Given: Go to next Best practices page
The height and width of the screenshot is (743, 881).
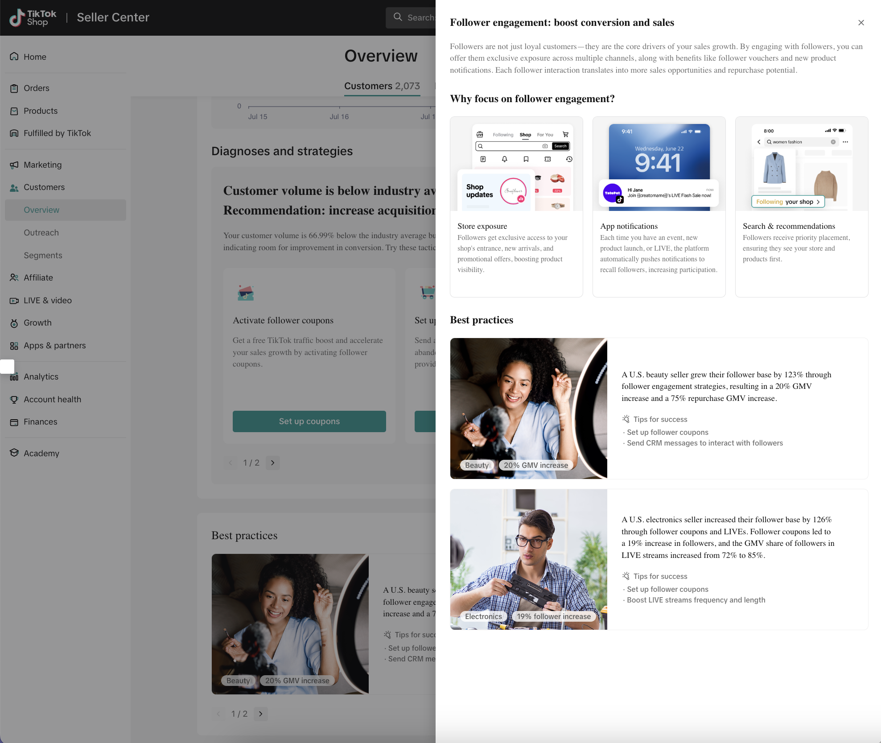Looking at the screenshot, I should (261, 714).
